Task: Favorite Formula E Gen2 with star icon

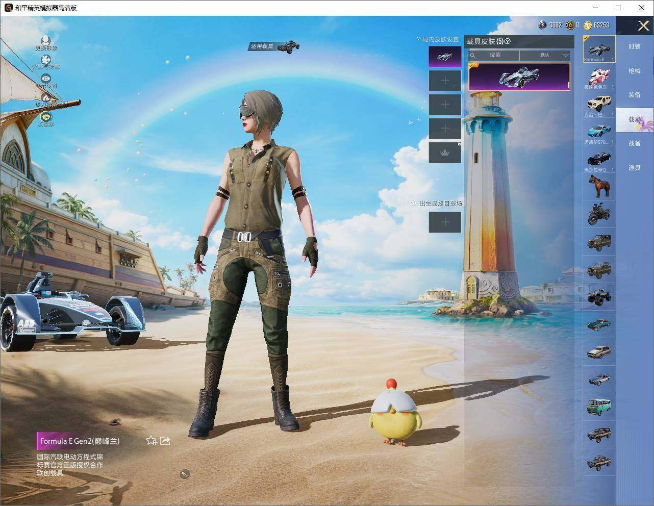Action: pyautogui.click(x=151, y=440)
